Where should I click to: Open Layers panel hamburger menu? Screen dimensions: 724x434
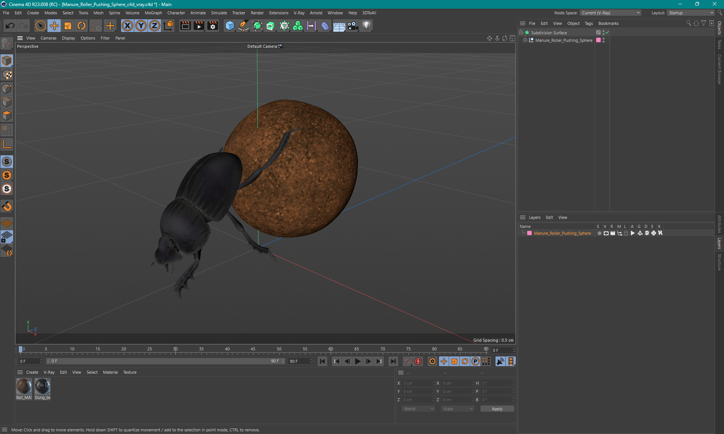click(x=523, y=217)
